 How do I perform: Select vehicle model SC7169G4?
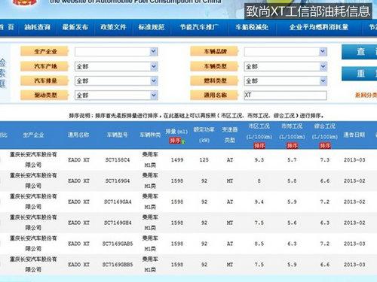click(118, 180)
